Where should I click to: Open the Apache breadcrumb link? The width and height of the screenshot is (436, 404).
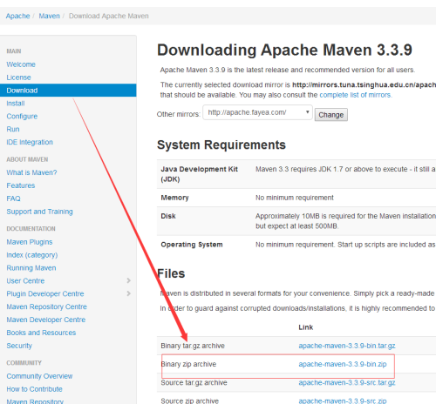(17, 16)
